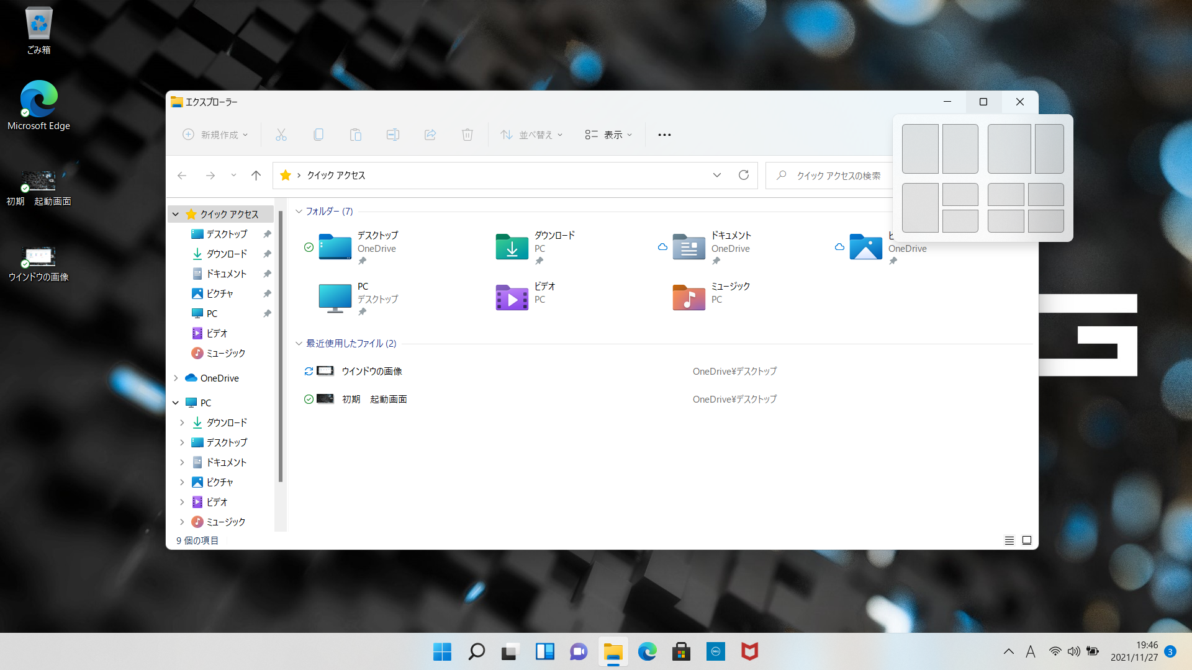This screenshot has width=1192, height=670.
Task: Collapse the 最近使用したファイル (2) group
Action: tap(299, 344)
